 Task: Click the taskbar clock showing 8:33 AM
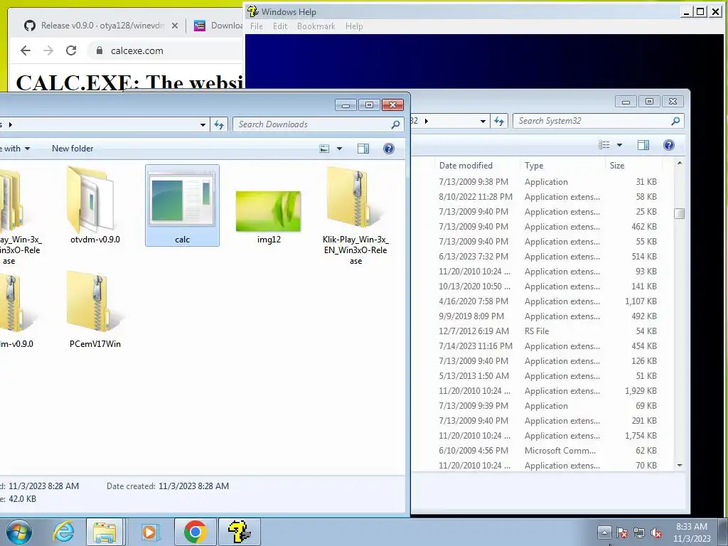(692, 532)
